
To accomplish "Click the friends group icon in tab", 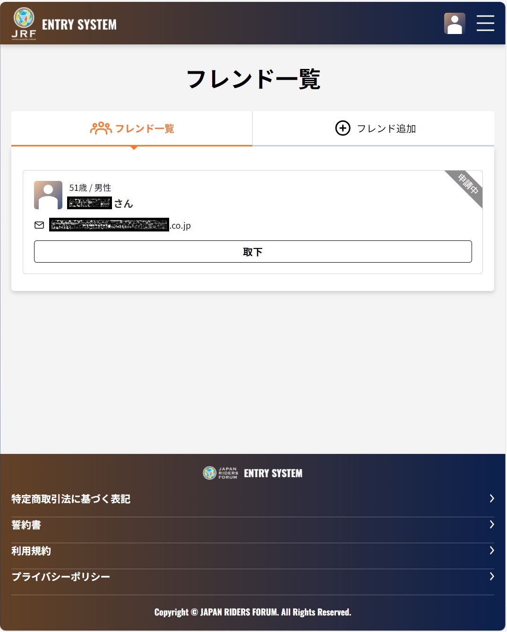I will pyautogui.click(x=101, y=128).
